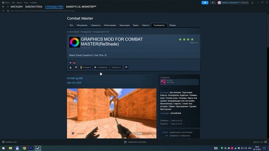Click the floppy-disk app taskbar icon

(17, 148)
